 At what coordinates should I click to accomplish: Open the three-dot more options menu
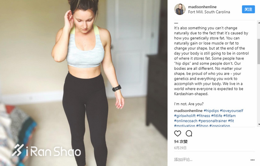[253, 160]
